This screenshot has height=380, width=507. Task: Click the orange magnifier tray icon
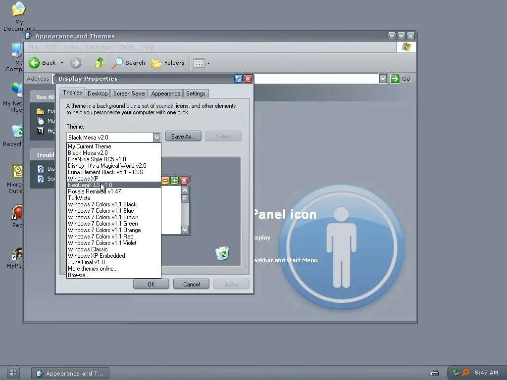tap(465, 373)
